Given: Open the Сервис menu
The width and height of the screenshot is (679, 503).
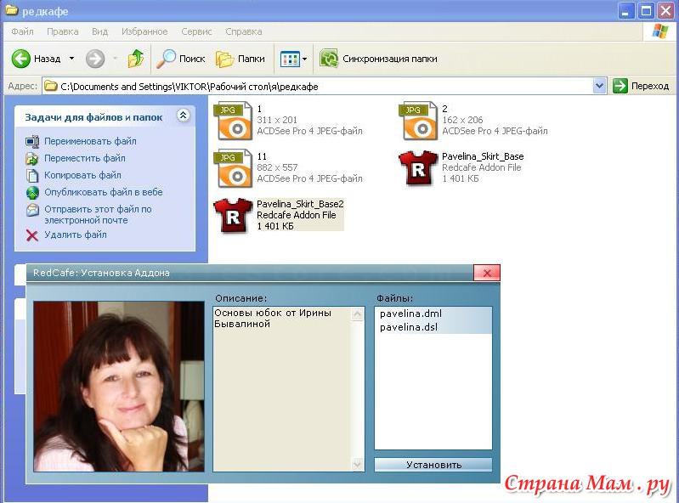Looking at the screenshot, I should (196, 31).
